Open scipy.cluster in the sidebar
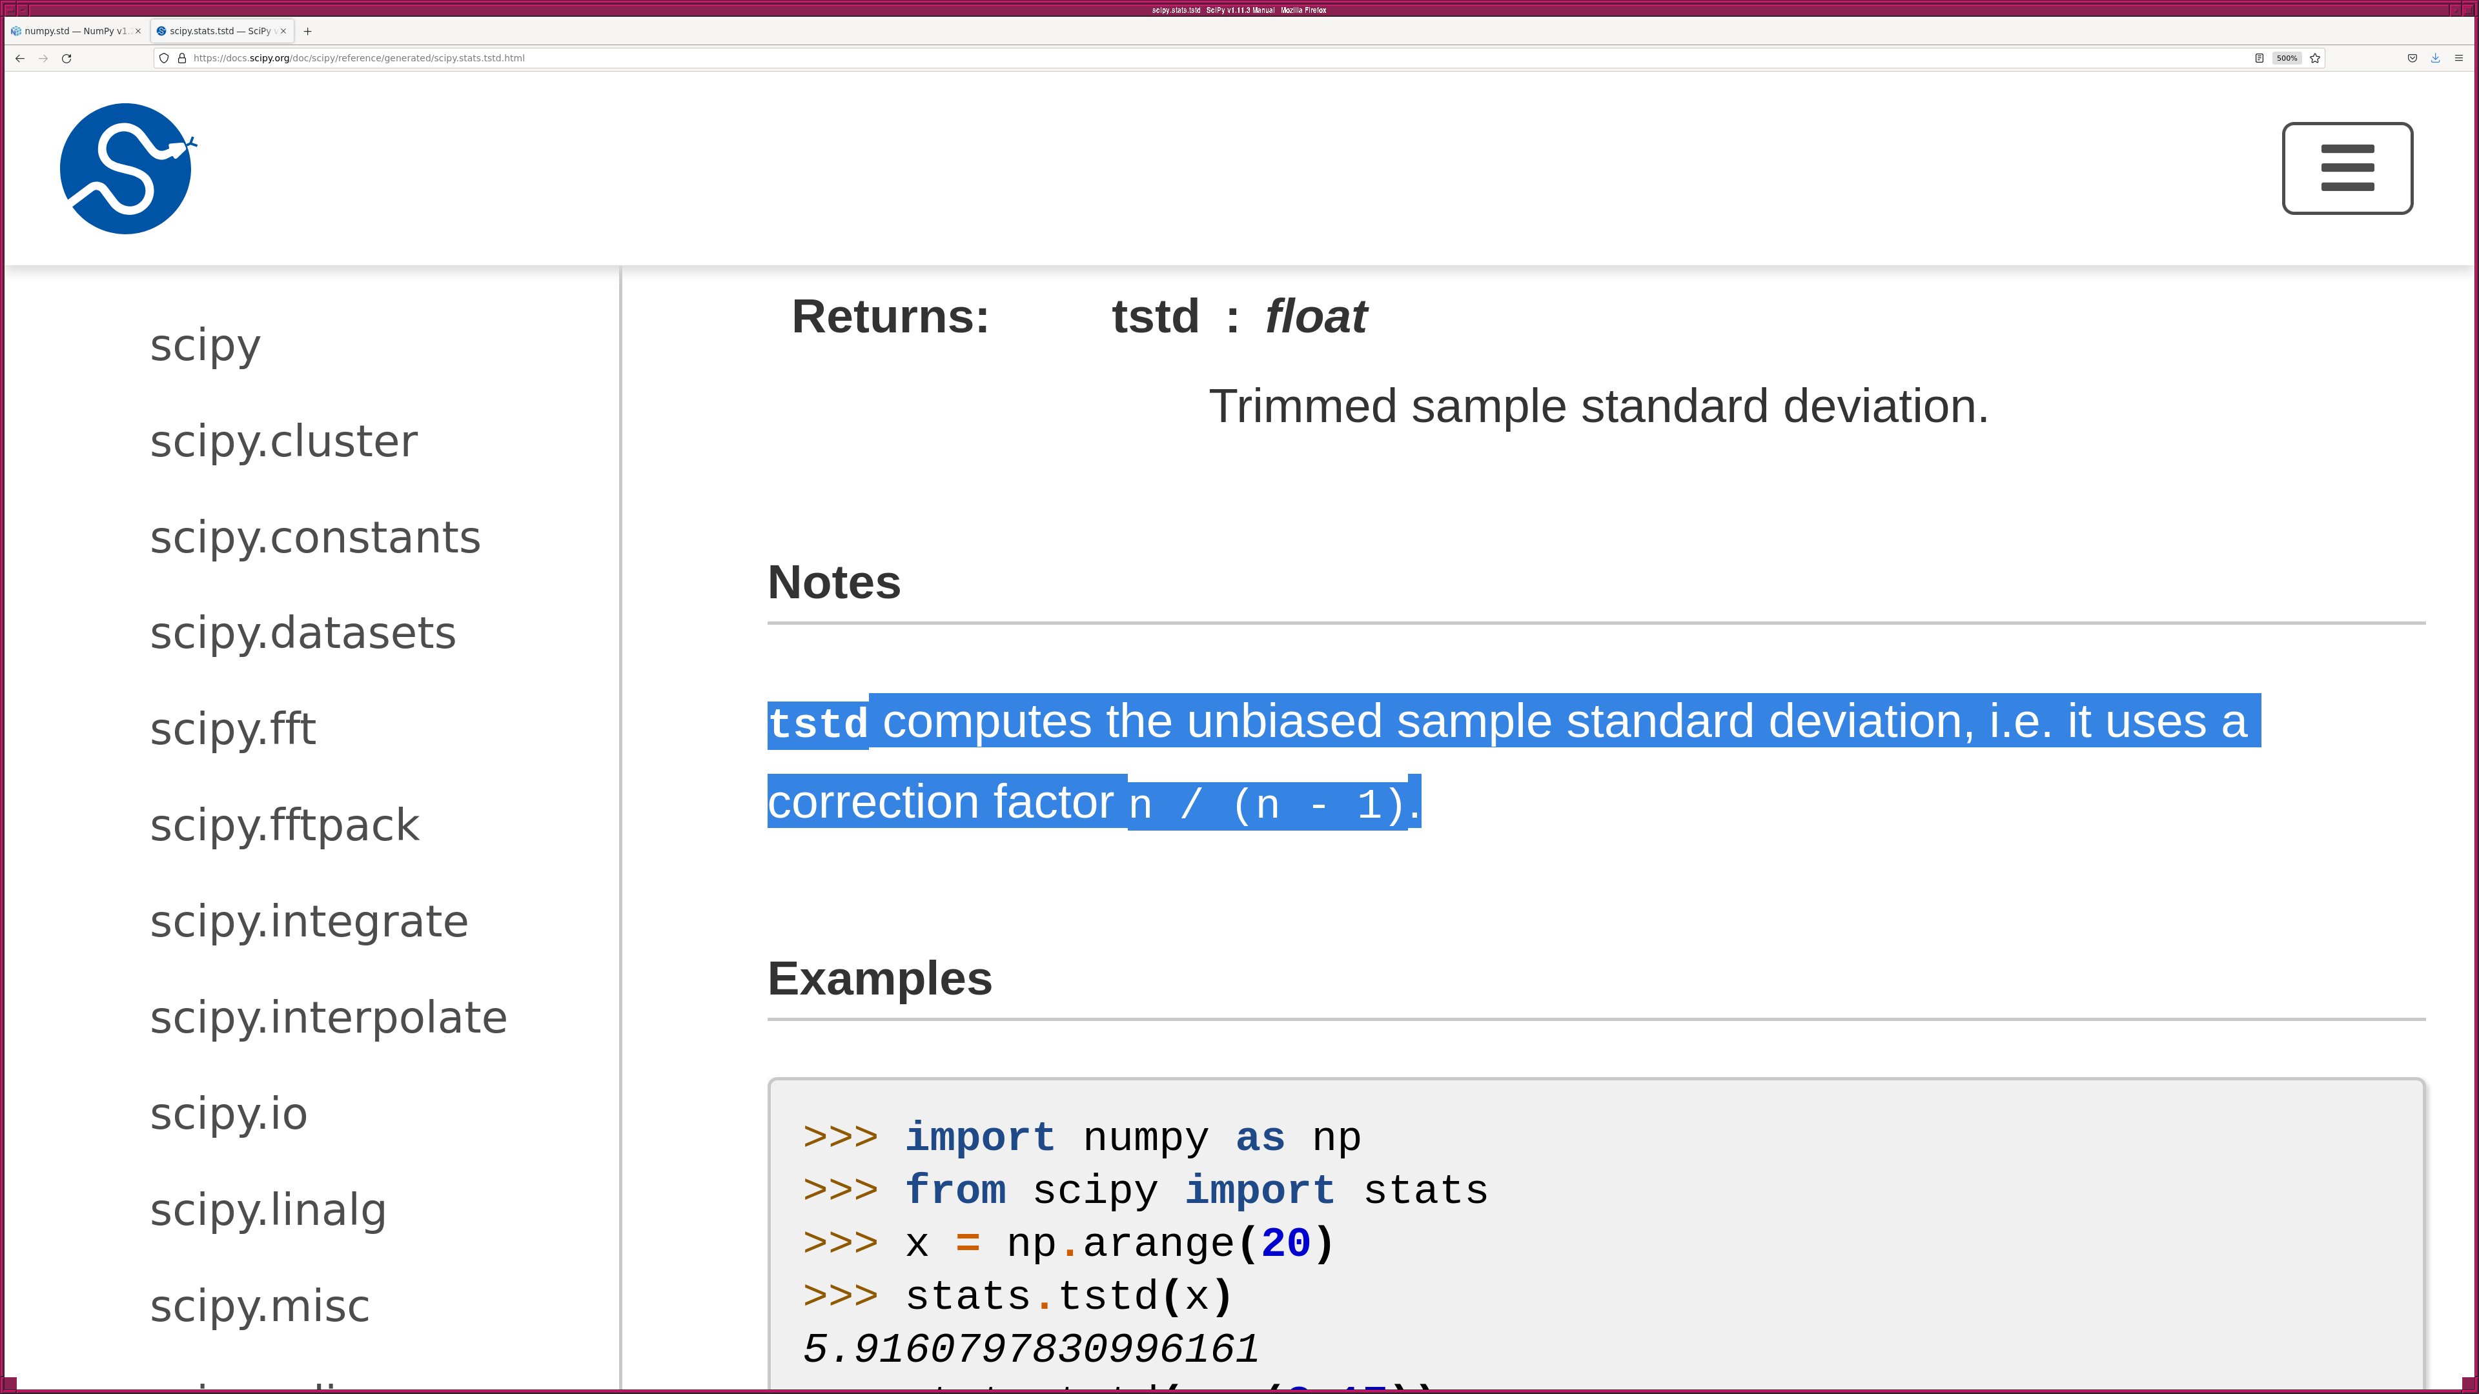 coord(284,441)
